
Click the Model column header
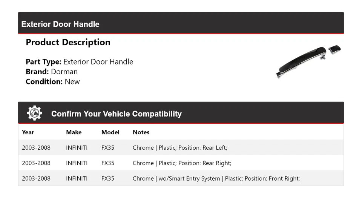point(110,132)
